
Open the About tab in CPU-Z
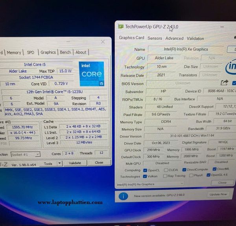pos(81,52)
